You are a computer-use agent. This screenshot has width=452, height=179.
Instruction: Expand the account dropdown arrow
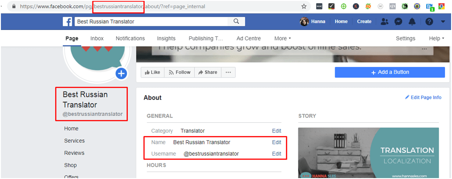point(443,22)
